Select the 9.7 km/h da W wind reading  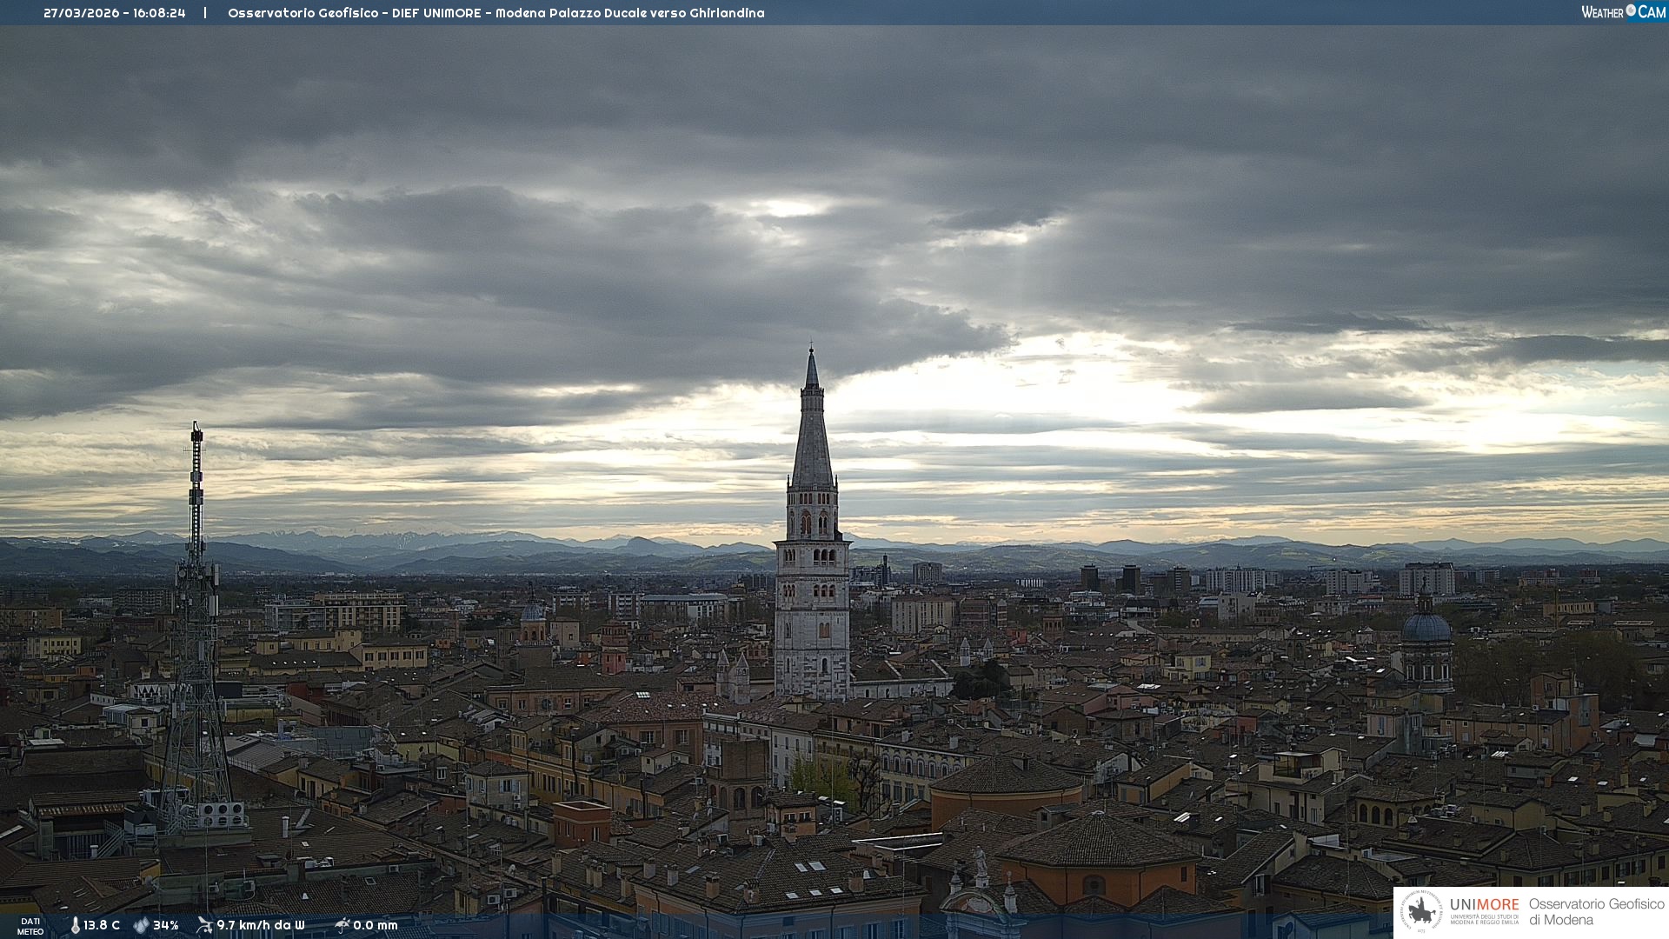point(261,925)
